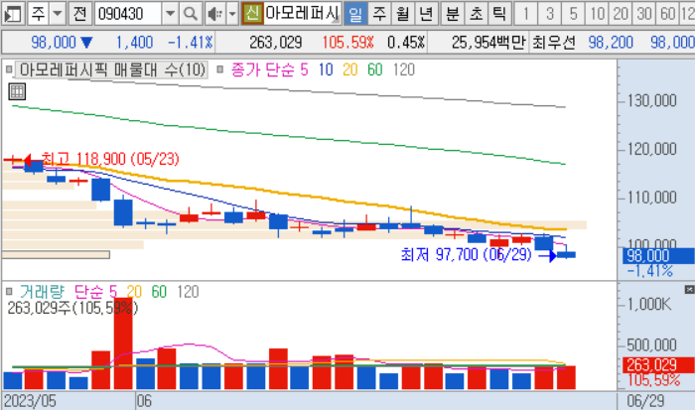The width and height of the screenshot is (695, 410).
Task: Click the 주 selector button
Action: pos(38,14)
